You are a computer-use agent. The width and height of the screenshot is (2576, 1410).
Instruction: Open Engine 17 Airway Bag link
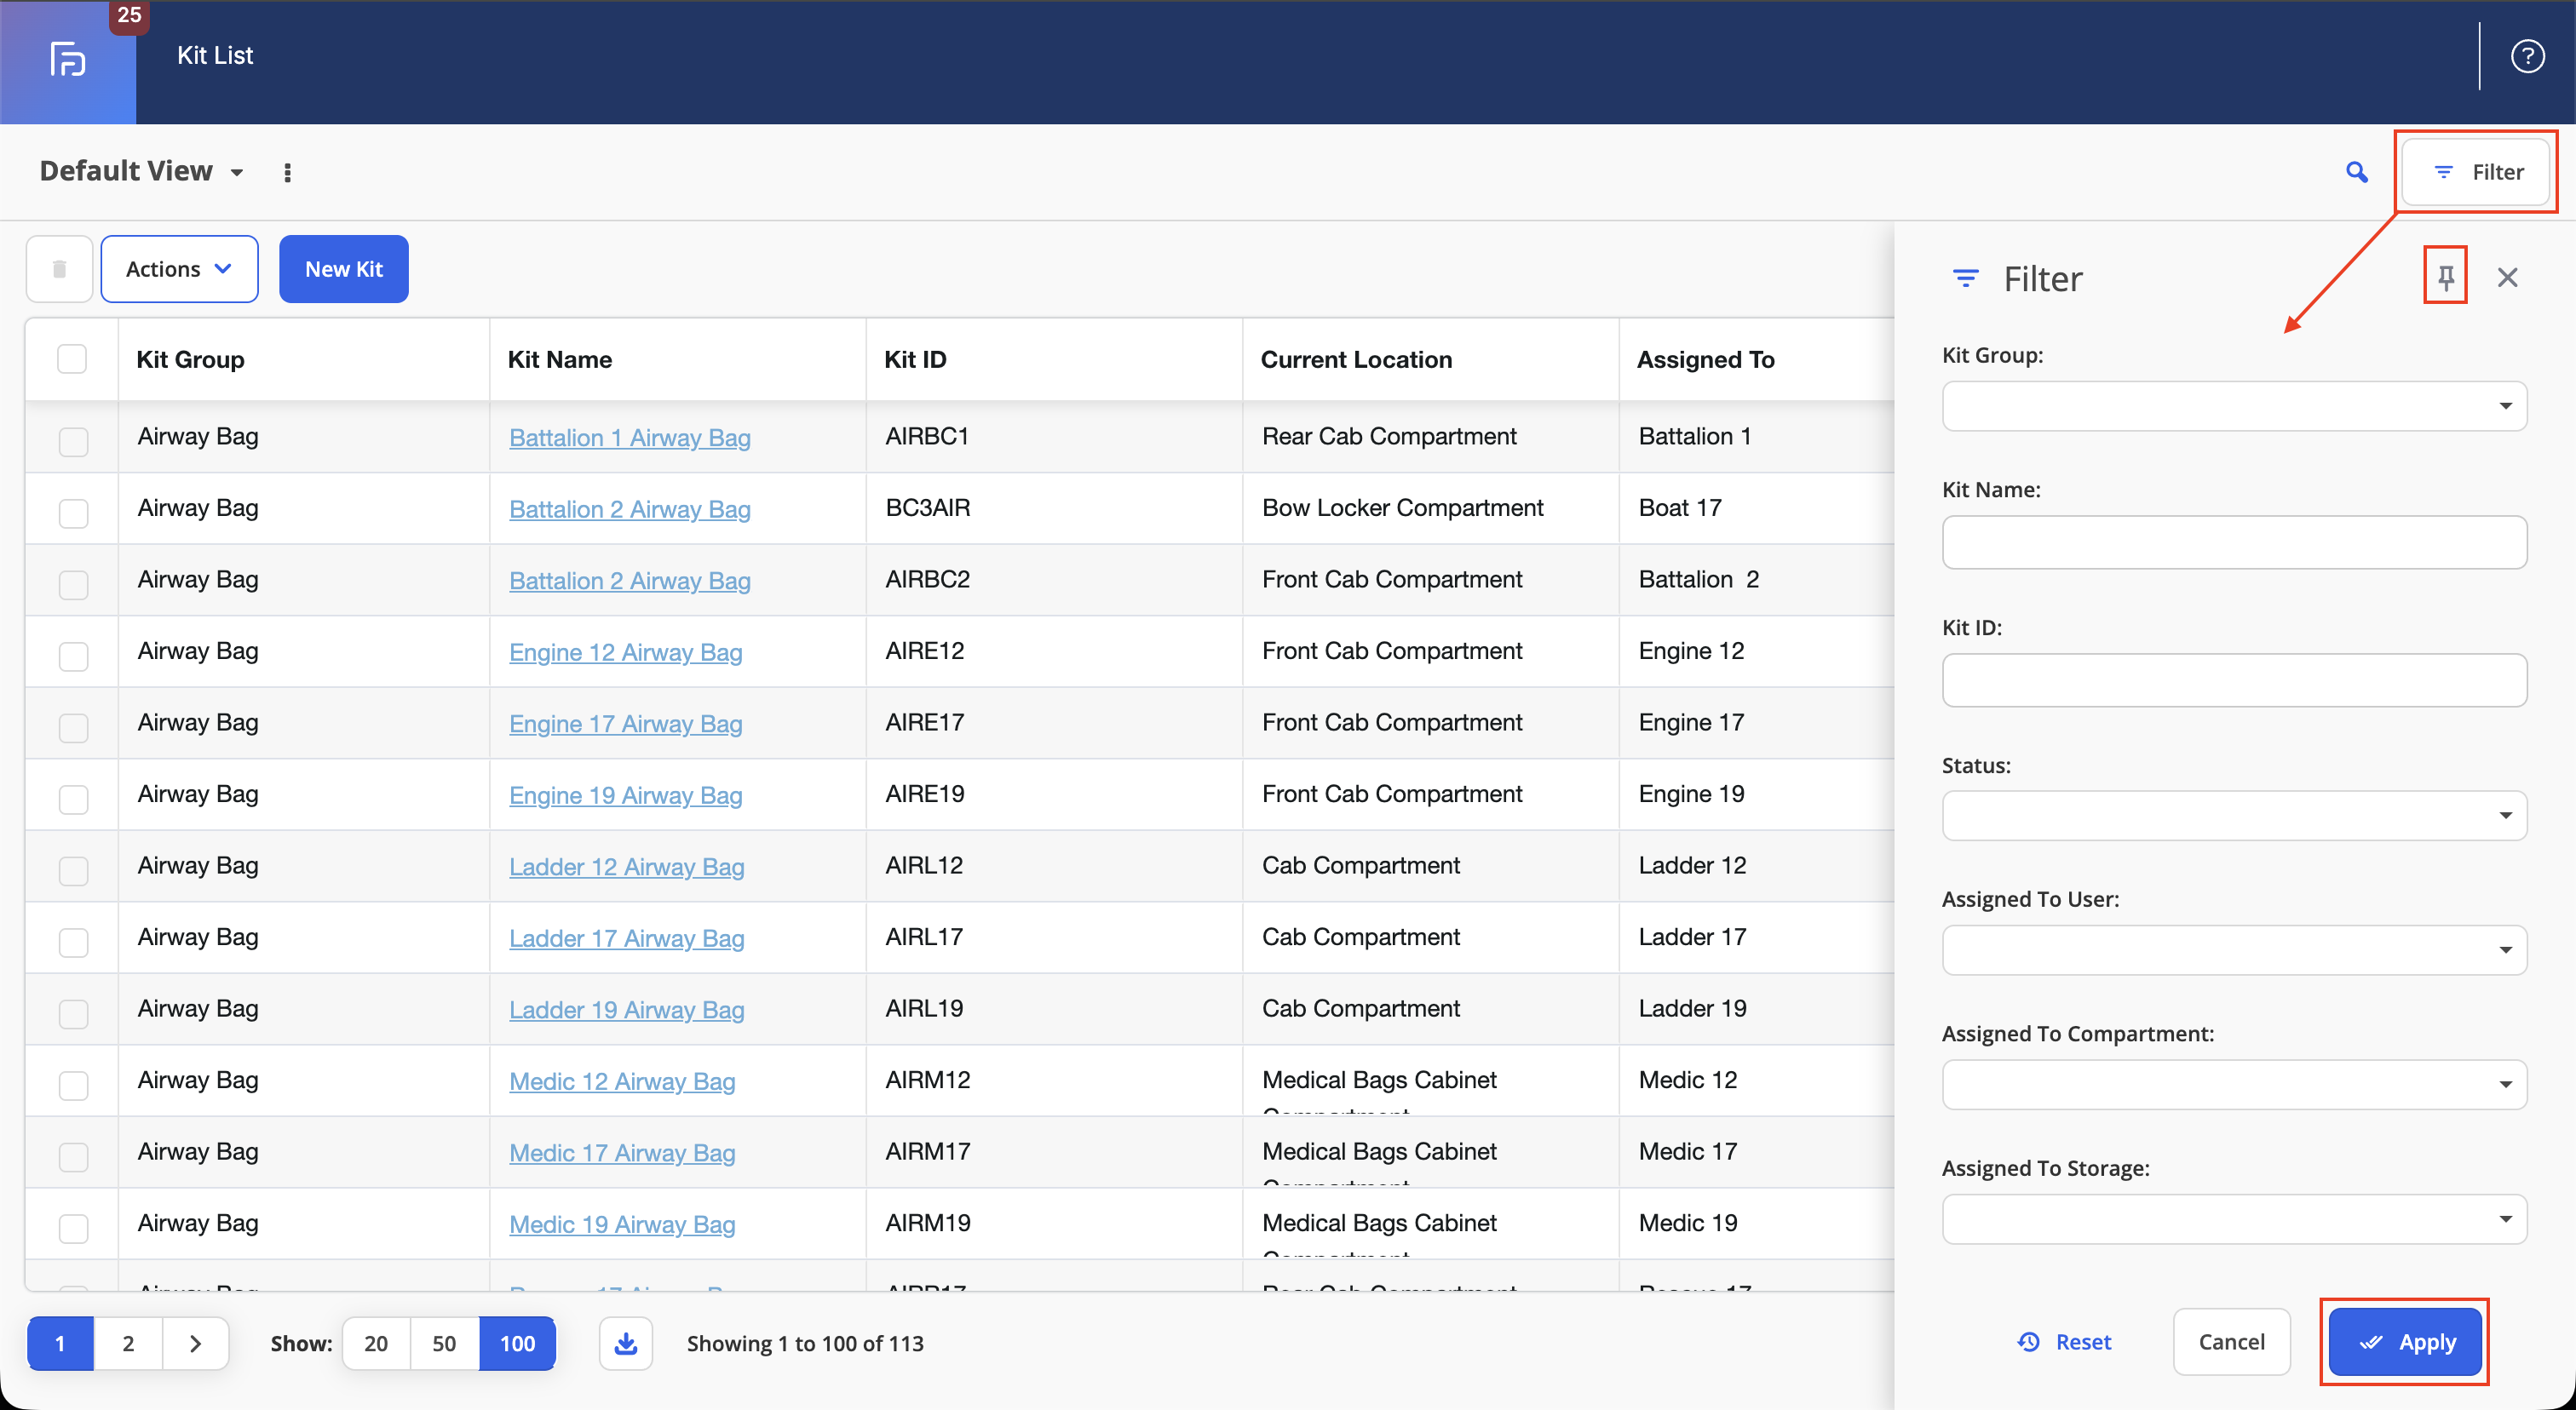(625, 723)
